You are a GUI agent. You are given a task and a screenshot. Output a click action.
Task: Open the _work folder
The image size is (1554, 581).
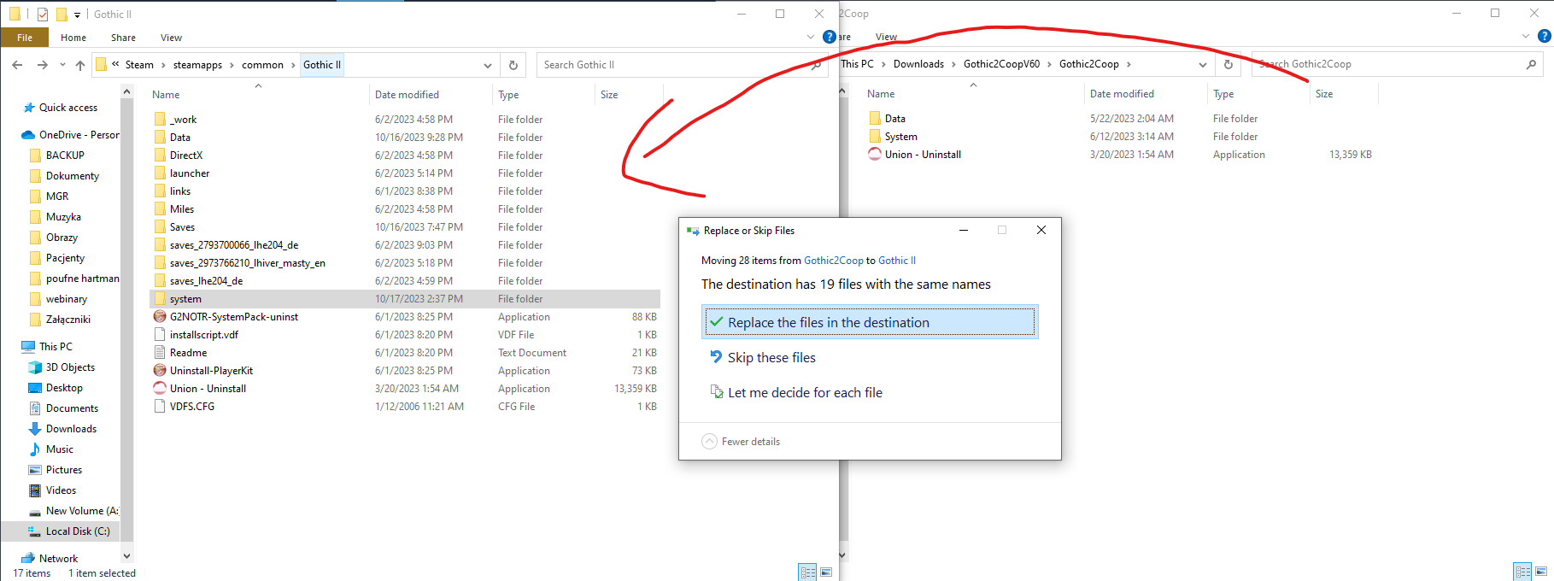point(183,120)
